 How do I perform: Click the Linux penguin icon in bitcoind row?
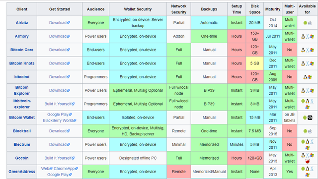[305, 77]
